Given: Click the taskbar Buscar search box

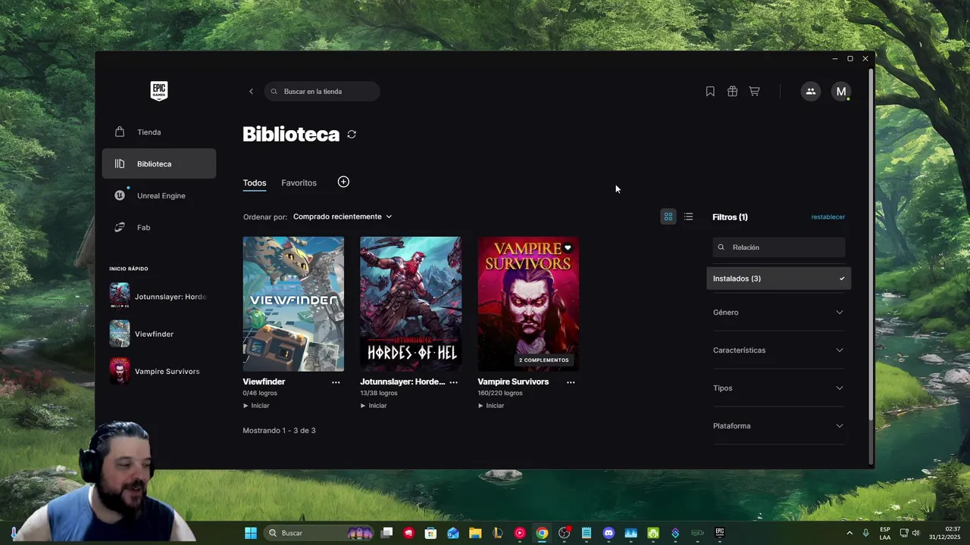Looking at the screenshot, I should click(320, 533).
